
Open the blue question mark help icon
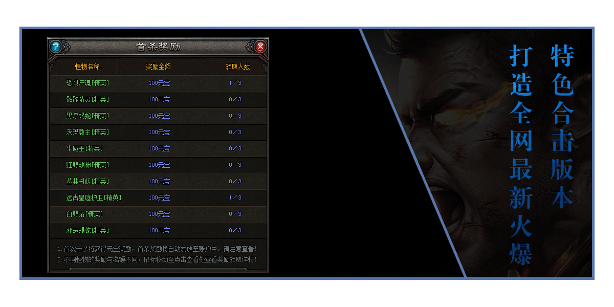pos(55,47)
